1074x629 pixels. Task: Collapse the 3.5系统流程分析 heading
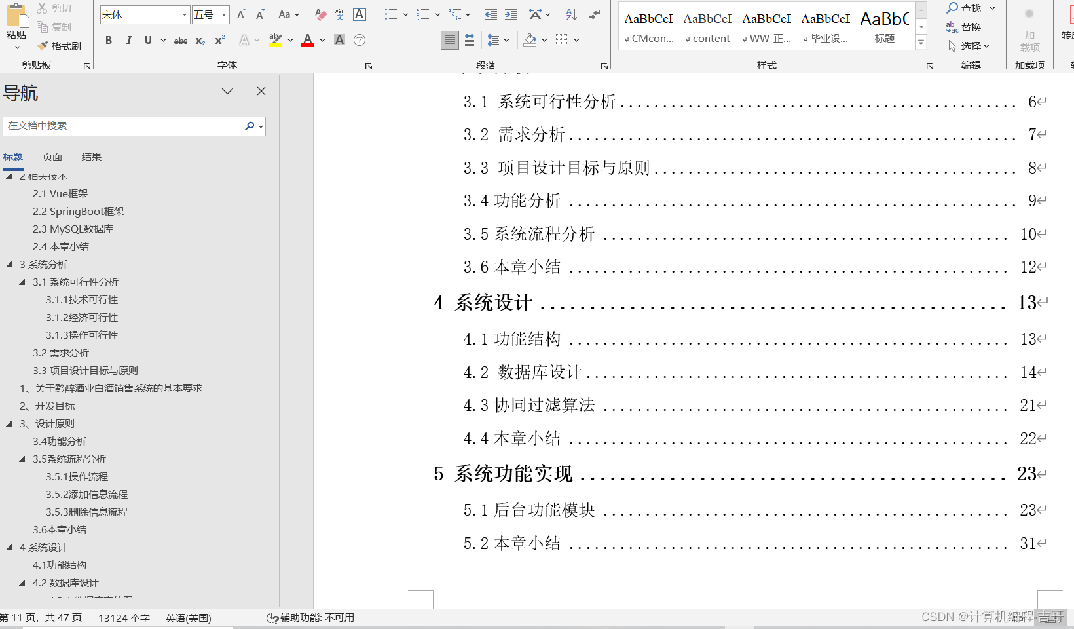coord(22,459)
